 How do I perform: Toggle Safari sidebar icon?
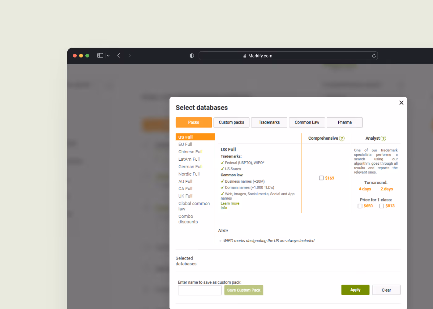tap(100, 56)
